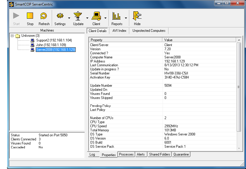246x169 pixels.
Task: Select the Unknown (3) group label
Action: [30, 36]
